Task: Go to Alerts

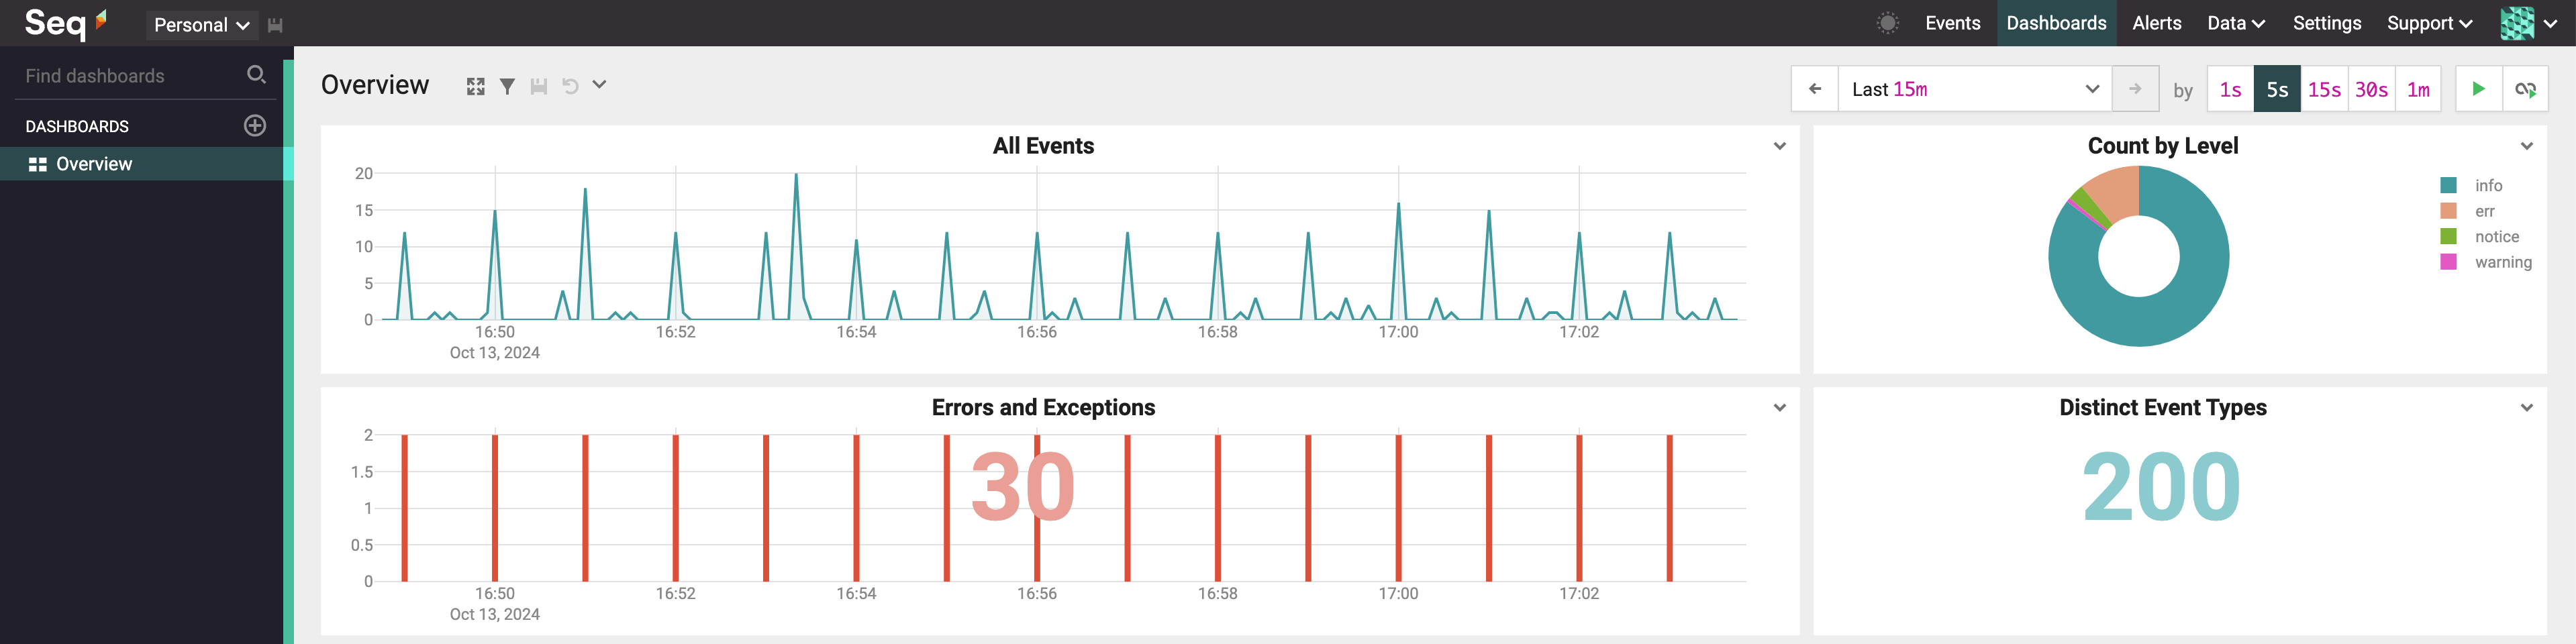Action: point(2156,23)
